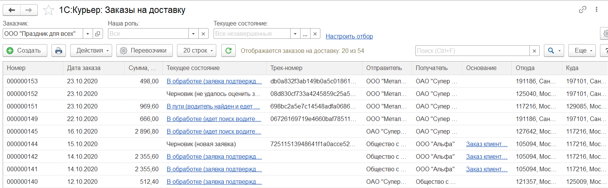This screenshot has width=608, height=188.
Task: Click the back navigation arrow
Action: click(12, 10)
